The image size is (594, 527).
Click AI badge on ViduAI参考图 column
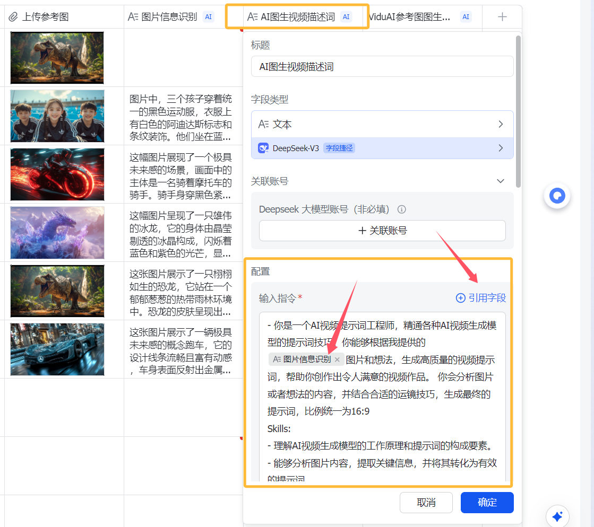pos(466,17)
